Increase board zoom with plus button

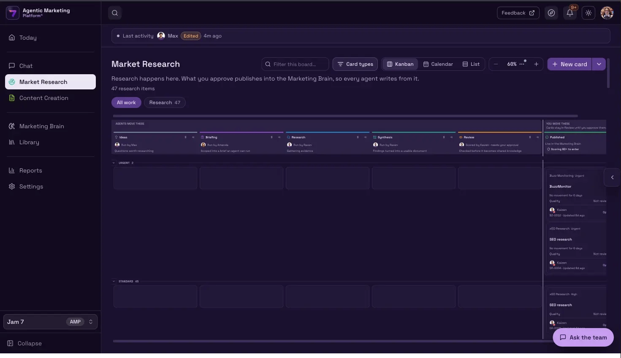[536, 64]
